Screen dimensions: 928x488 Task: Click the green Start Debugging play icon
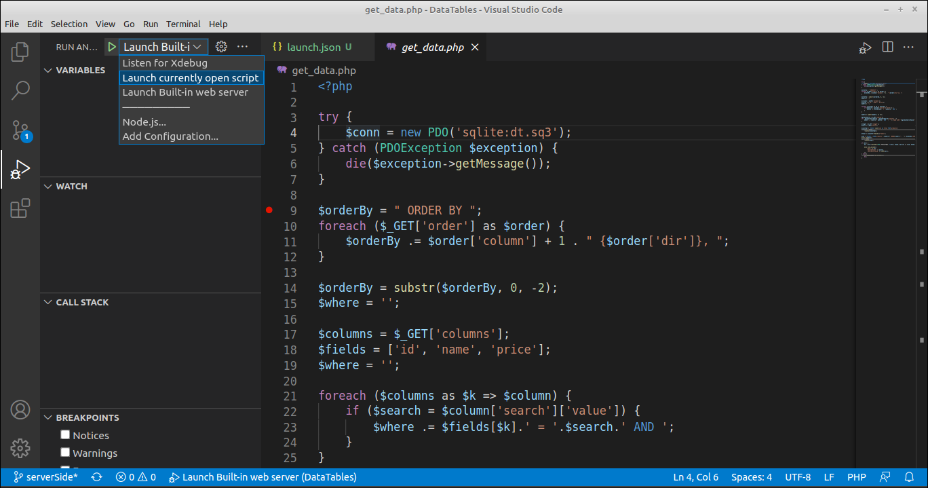(x=111, y=47)
